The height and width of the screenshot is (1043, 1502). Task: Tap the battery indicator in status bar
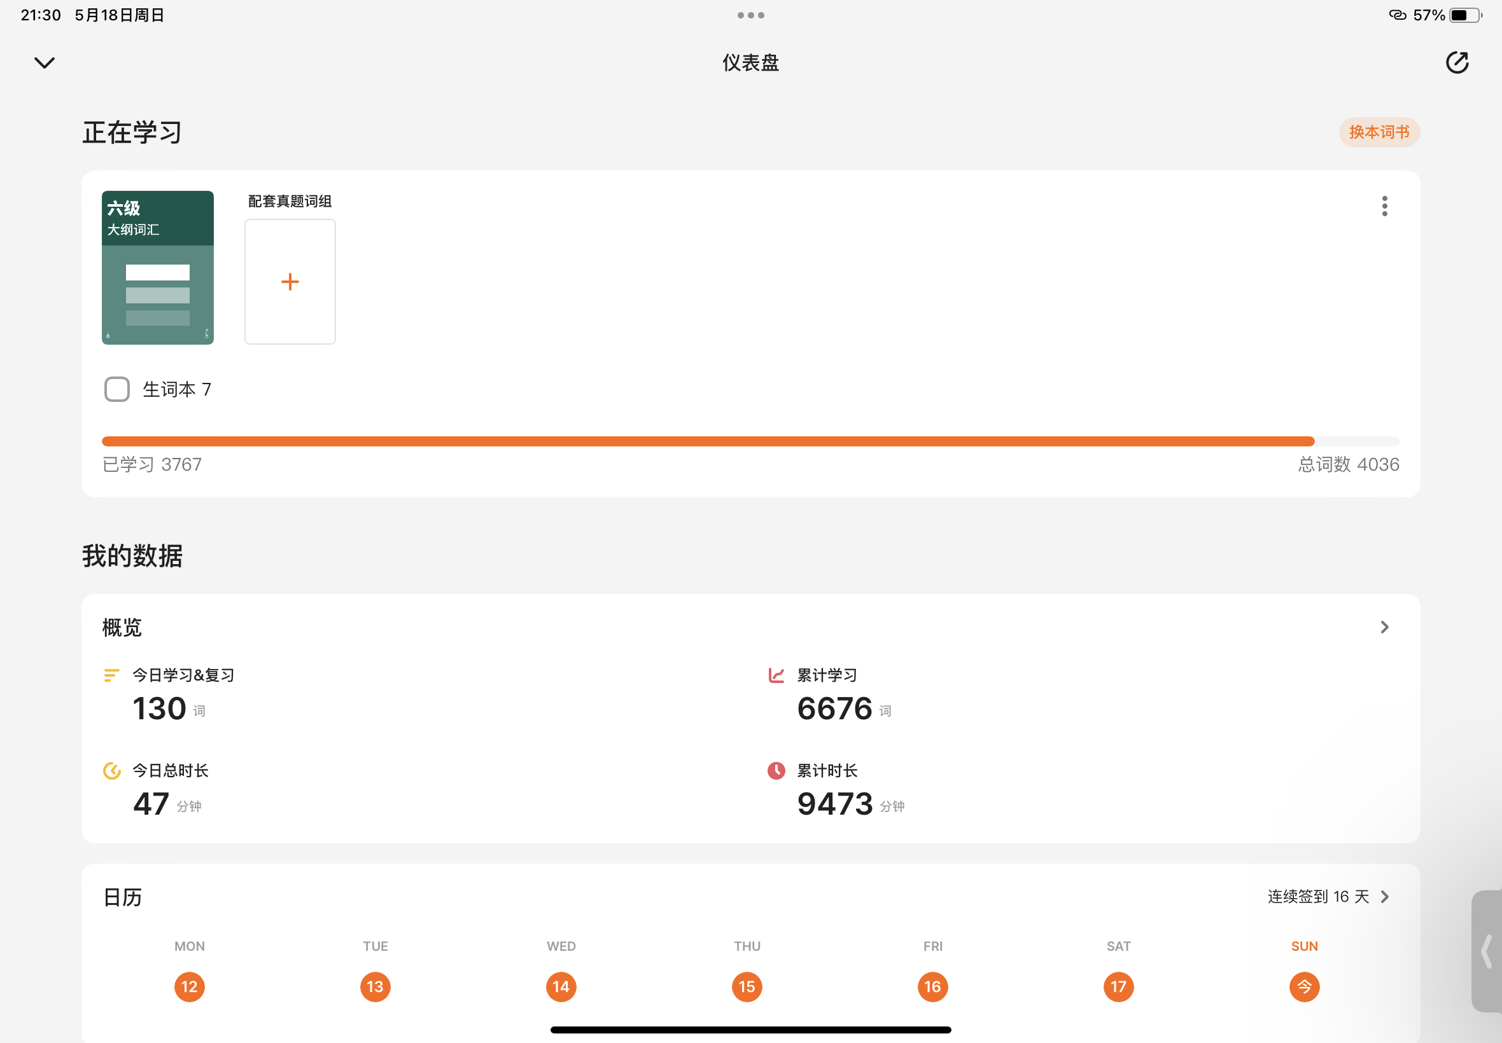(x=1465, y=15)
